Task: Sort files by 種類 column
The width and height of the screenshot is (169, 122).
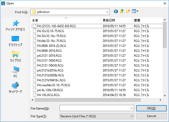Action: point(147,20)
